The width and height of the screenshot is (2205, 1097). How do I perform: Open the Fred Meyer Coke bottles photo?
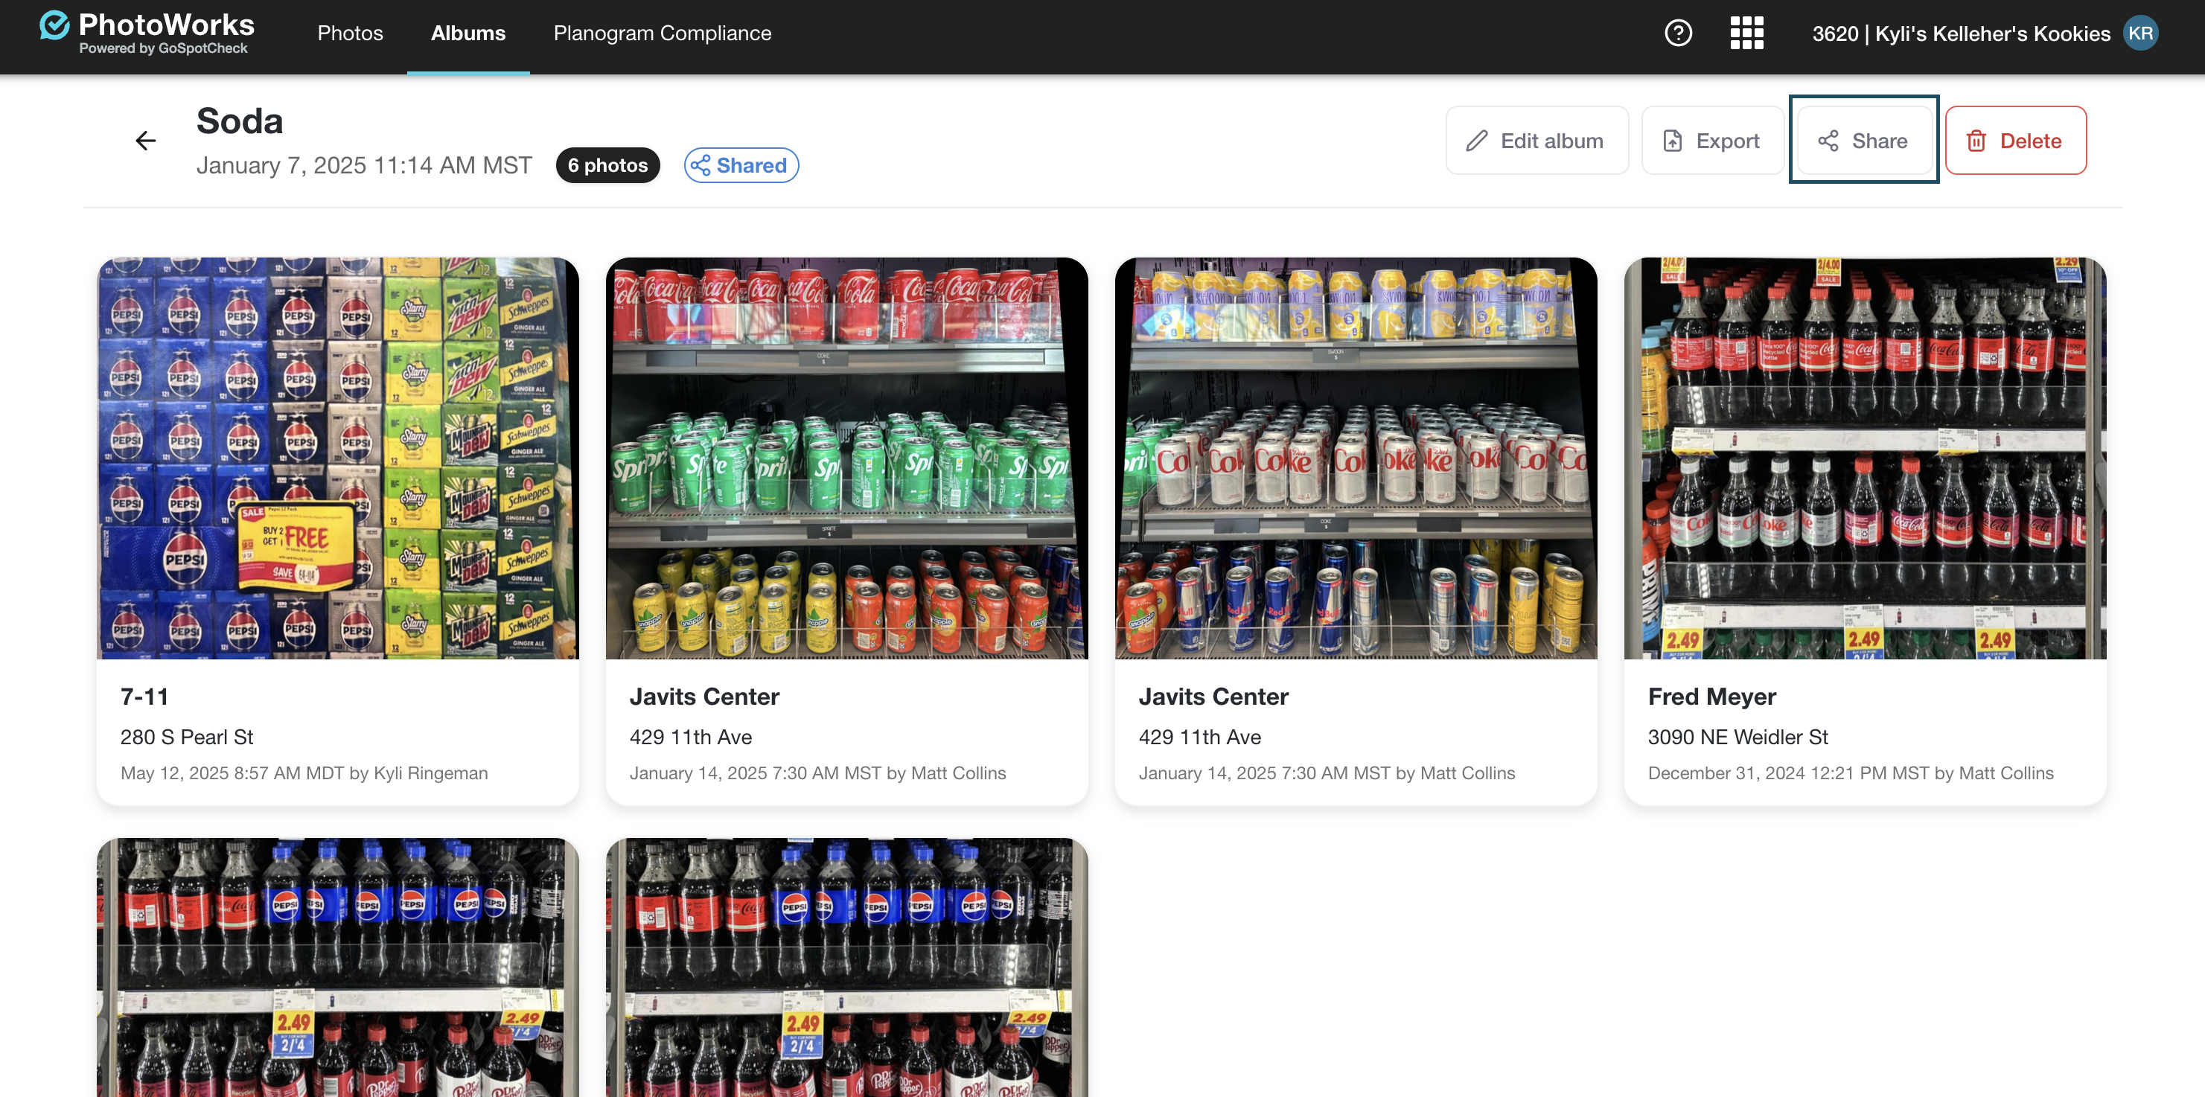click(1866, 458)
